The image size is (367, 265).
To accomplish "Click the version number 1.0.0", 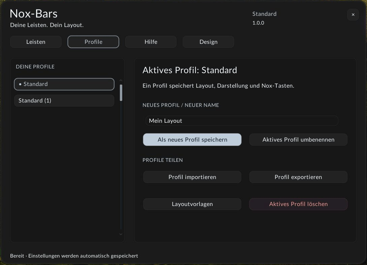I will tap(258, 23).
